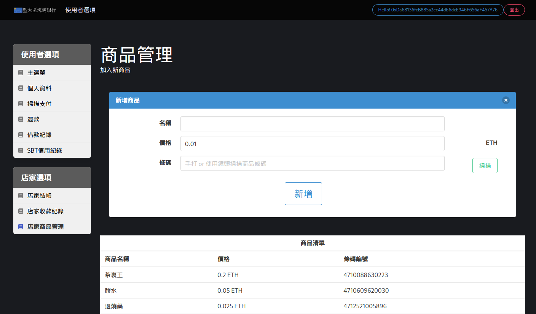Click the bank logo icon in navbar
The height and width of the screenshot is (314, 536).
(18, 10)
